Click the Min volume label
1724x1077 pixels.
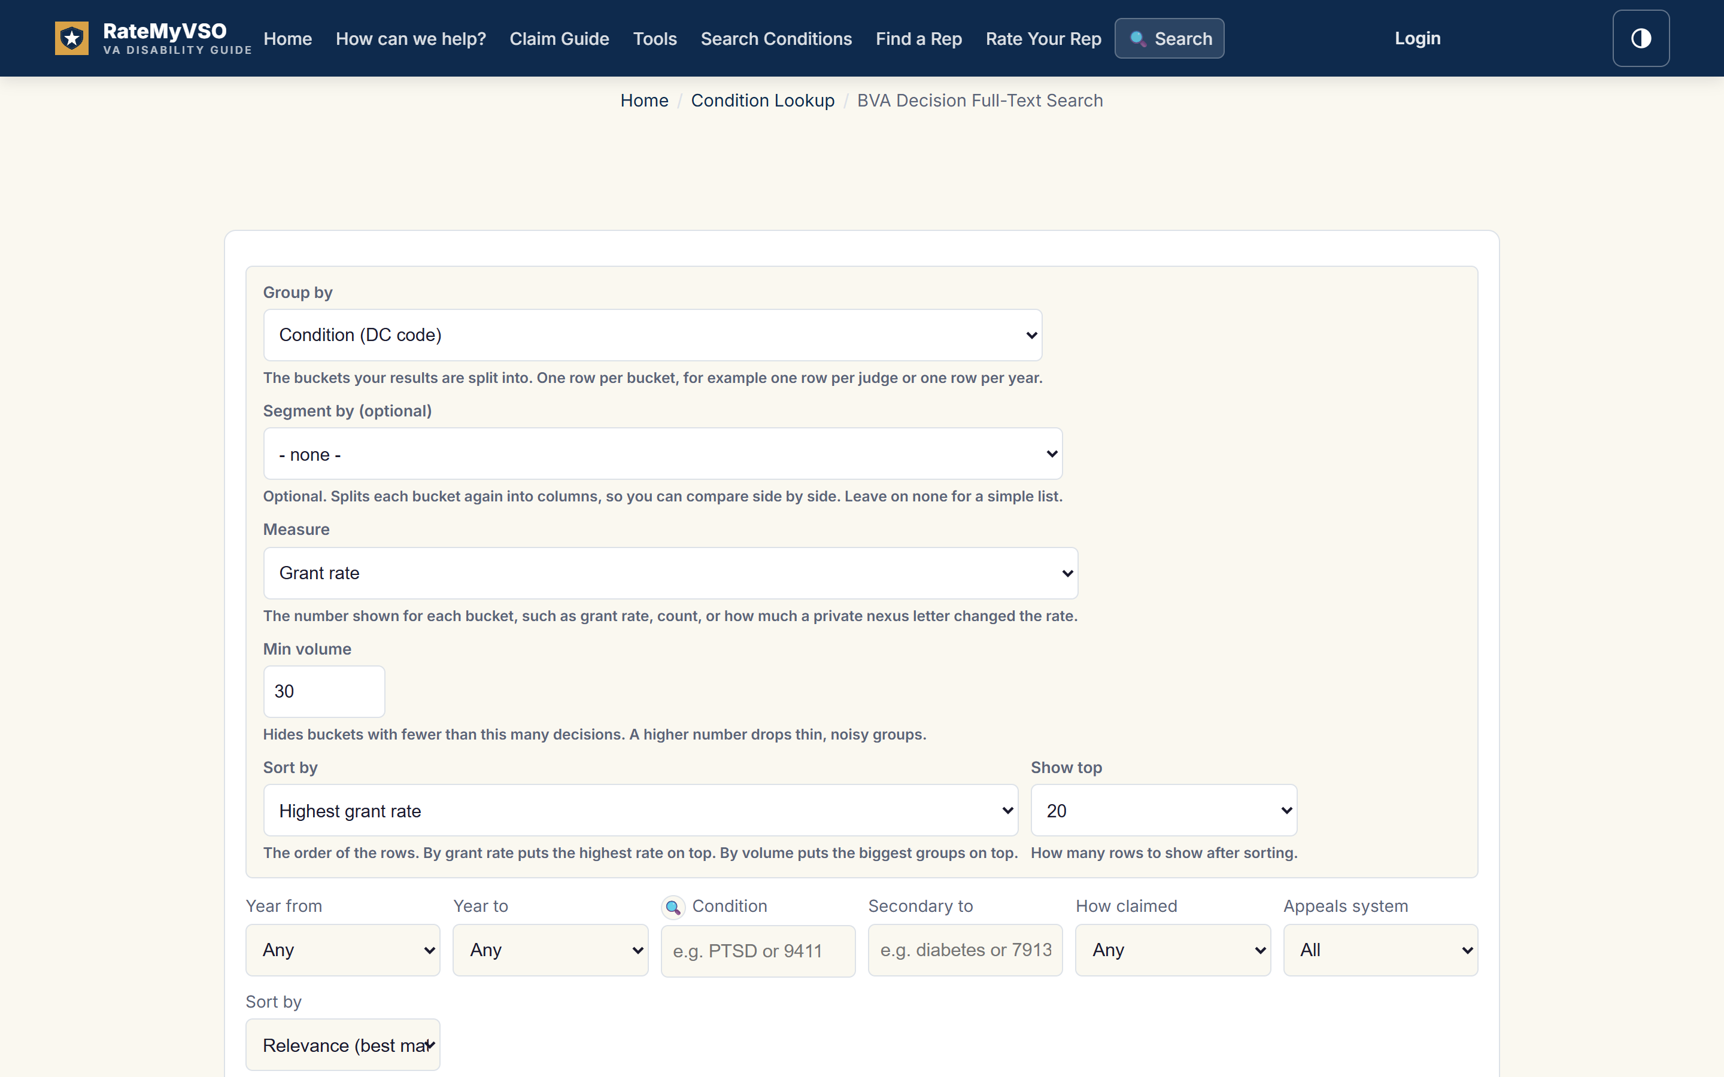tap(307, 649)
